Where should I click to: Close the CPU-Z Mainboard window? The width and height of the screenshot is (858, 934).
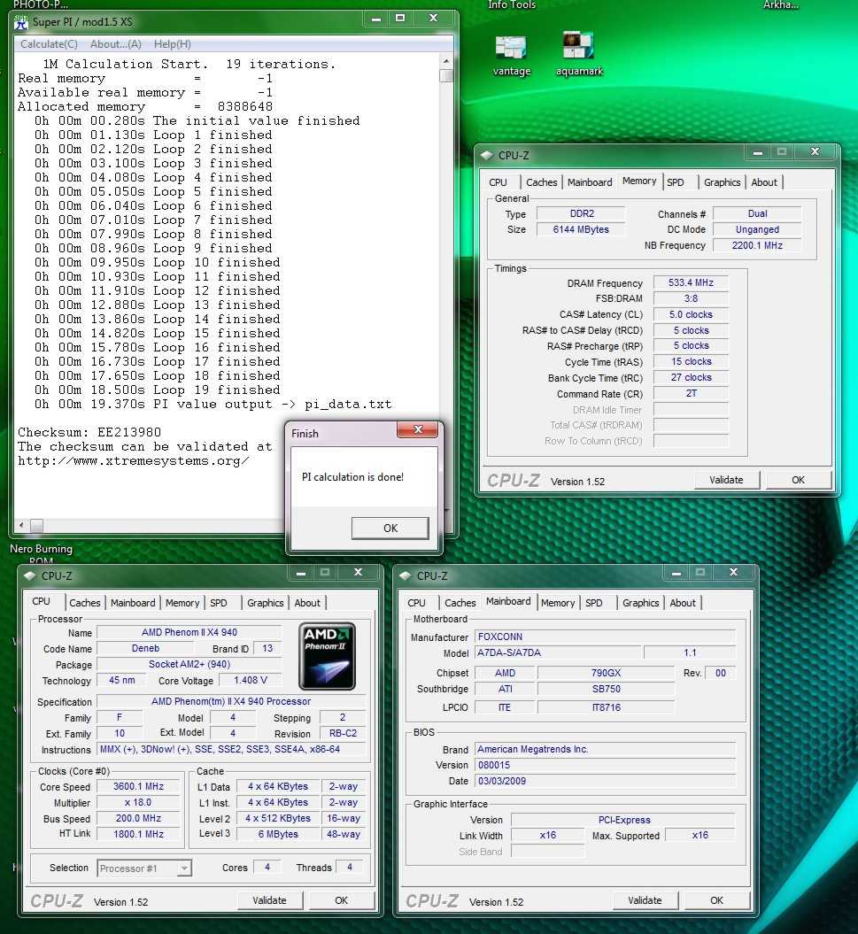tap(733, 572)
